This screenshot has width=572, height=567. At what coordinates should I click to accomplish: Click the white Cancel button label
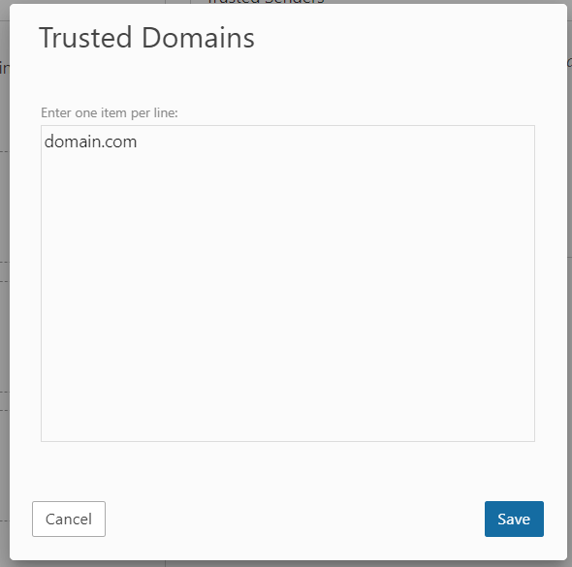point(69,519)
